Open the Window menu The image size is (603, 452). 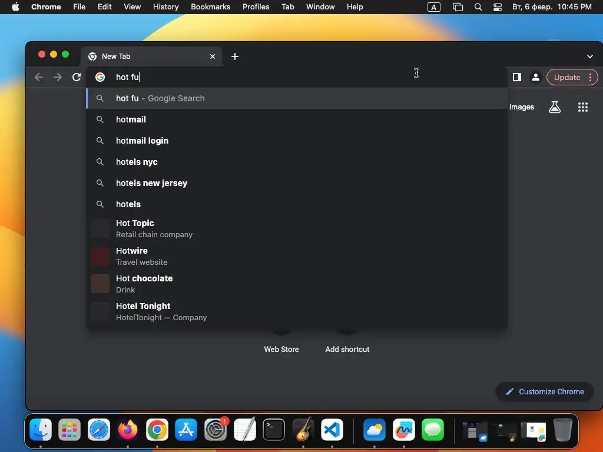tap(320, 7)
